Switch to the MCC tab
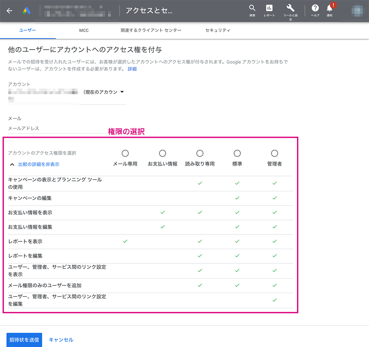This screenshot has width=369, height=347. coord(84,30)
